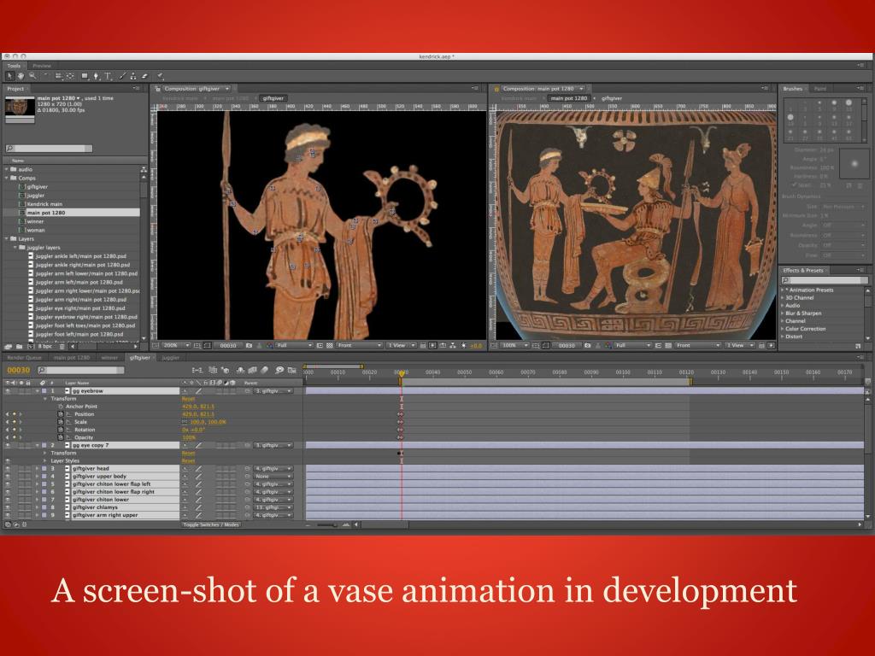Open comp mini-flowchart in timeline
The image size is (875, 656).
197,370
